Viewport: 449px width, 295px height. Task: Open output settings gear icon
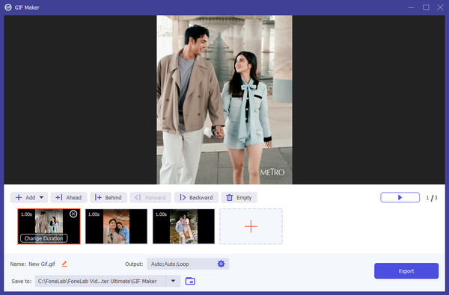pos(221,264)
